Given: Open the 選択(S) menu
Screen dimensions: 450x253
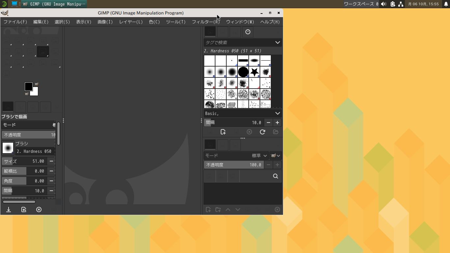Looking at the screenshot, I should click(62, 22).
